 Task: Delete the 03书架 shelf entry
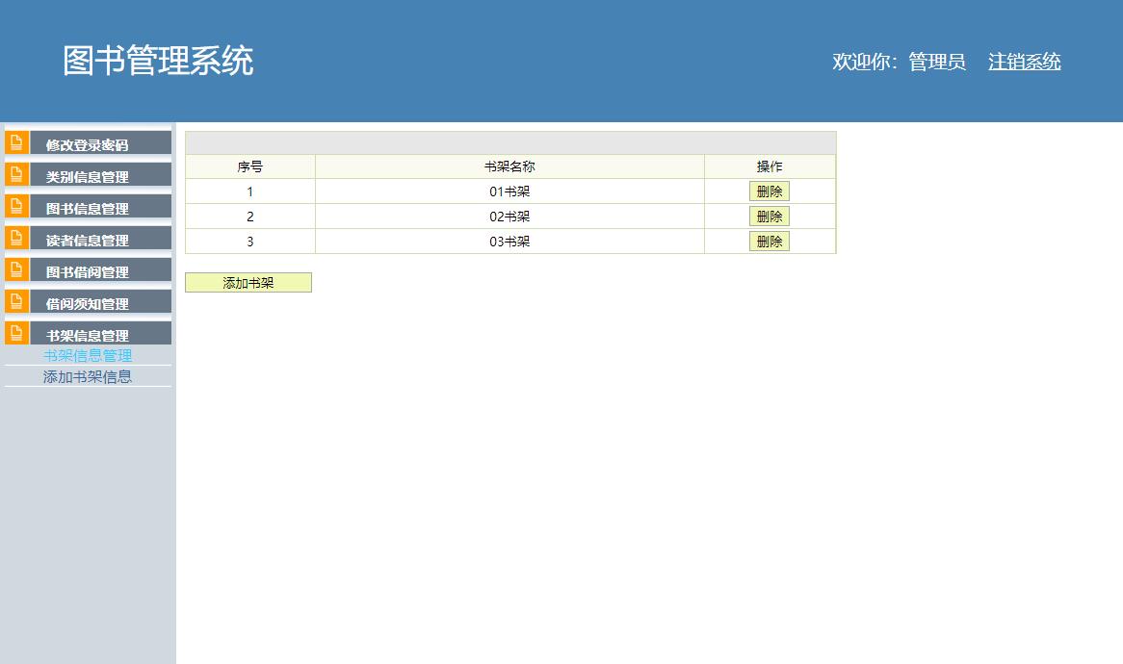771,241
